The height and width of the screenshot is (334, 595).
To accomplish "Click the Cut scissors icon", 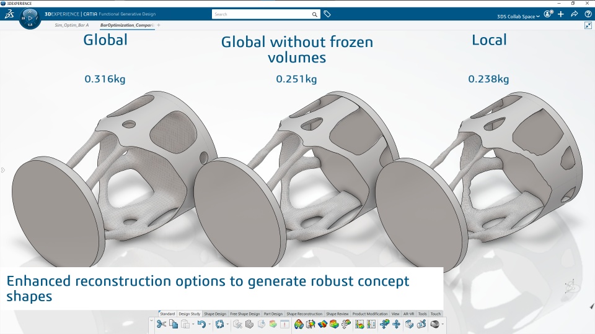I will (x=162, y=324).
